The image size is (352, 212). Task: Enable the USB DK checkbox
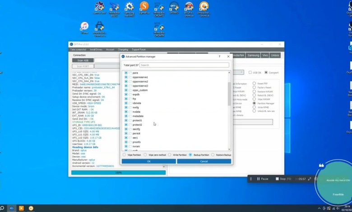coord(250,73)
